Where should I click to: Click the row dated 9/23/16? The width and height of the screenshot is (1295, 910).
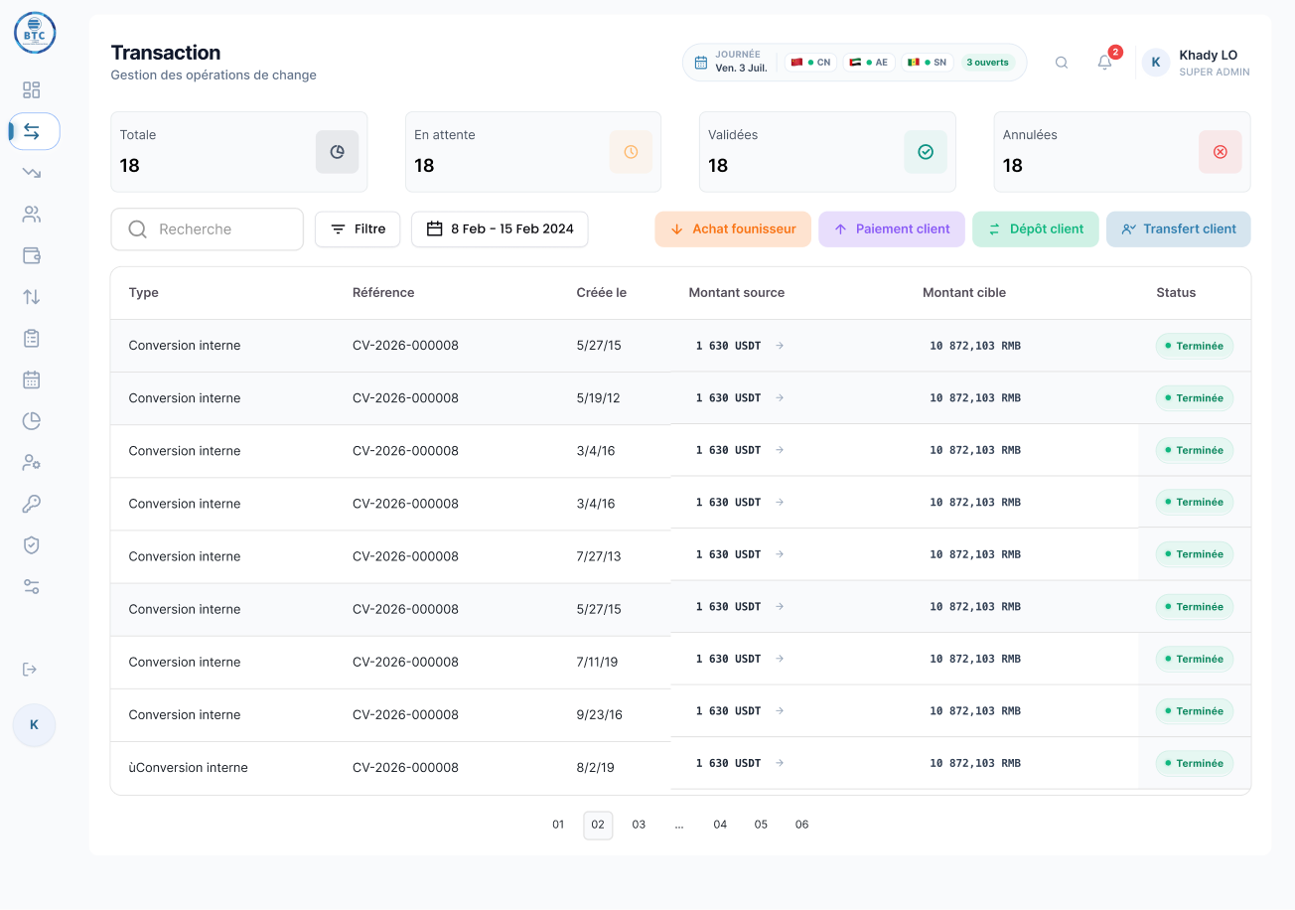(680, 714)
